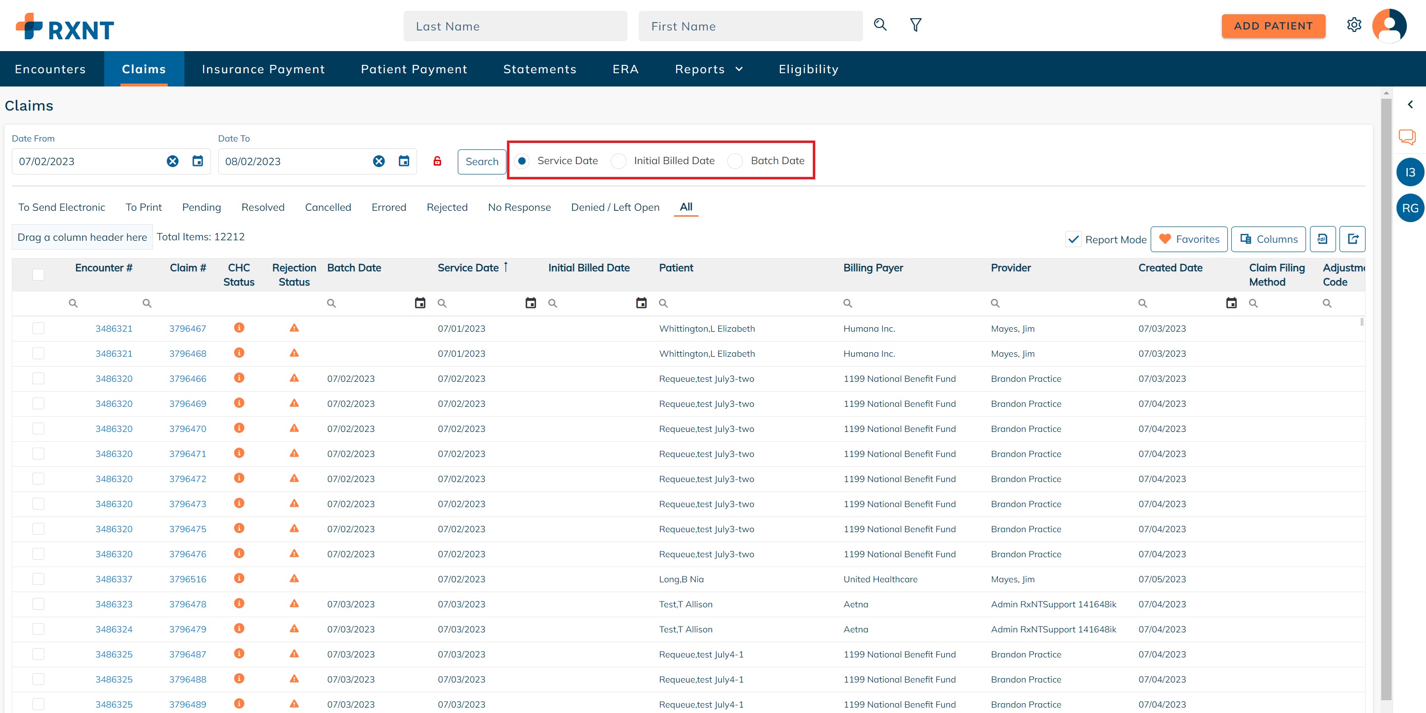Open the Patient Payment tab

[x=414, y=69]
